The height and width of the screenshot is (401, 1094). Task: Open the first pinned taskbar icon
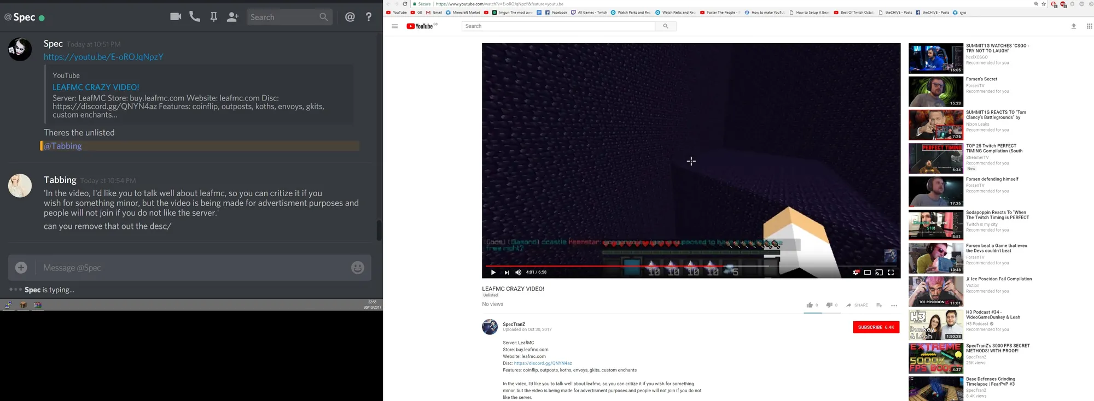8,305
